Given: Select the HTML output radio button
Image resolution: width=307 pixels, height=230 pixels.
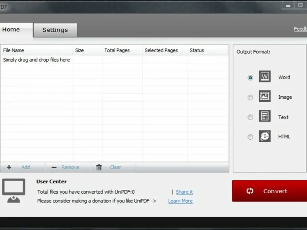Looking at the screenshot, I should (250, 137).
